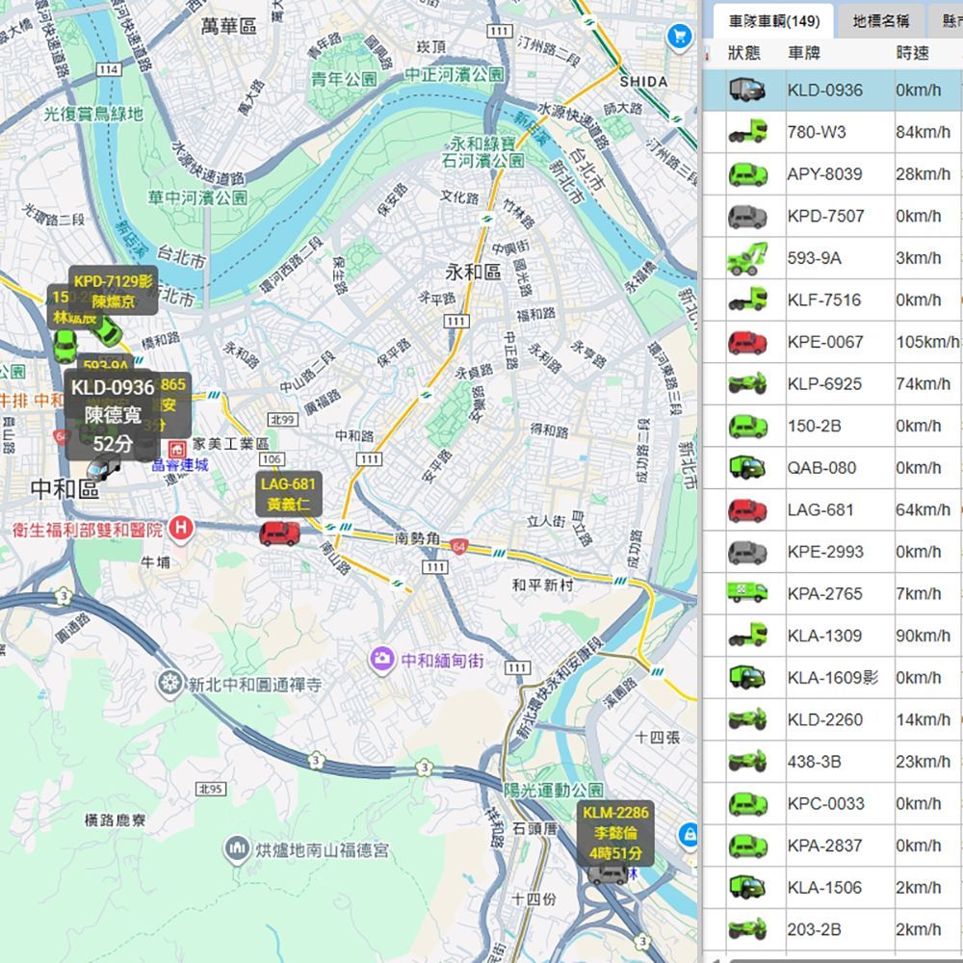Image resolution: width=963 pixels, height=963 pixels.
Task: Select the 車隊車輛(149) tab
Action: (774, 21)
